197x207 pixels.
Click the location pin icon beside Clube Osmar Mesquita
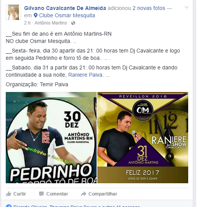pyautogui.click(x=36, y=15)
